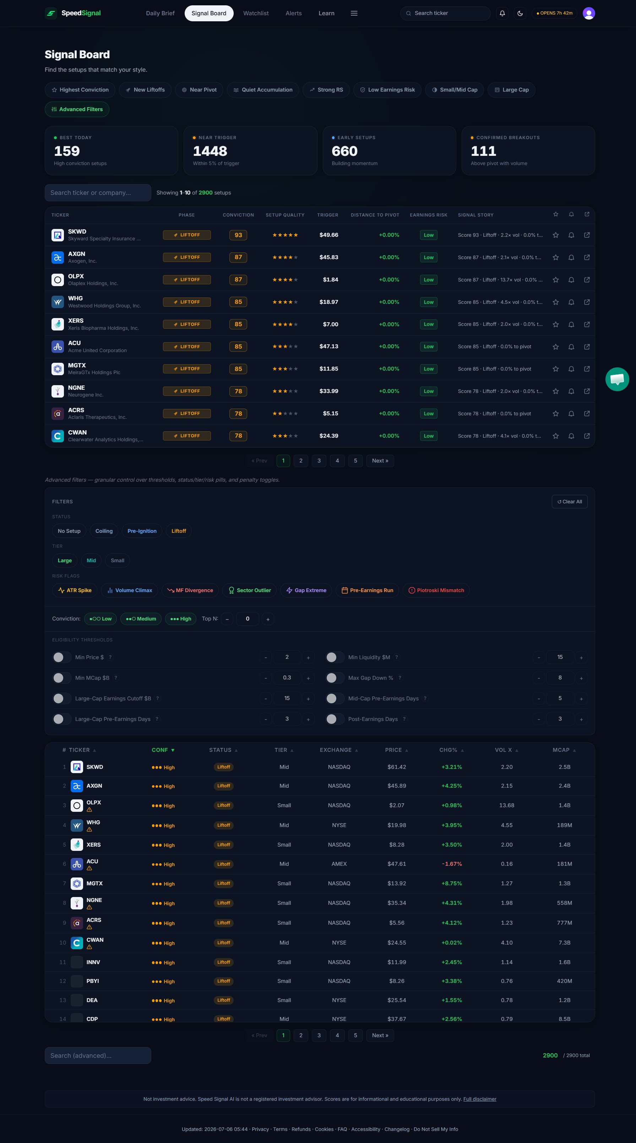Star the WHG signal row
Viewport: 636px width, 1143px height.
pyautogui.click(x=555, y=302)
